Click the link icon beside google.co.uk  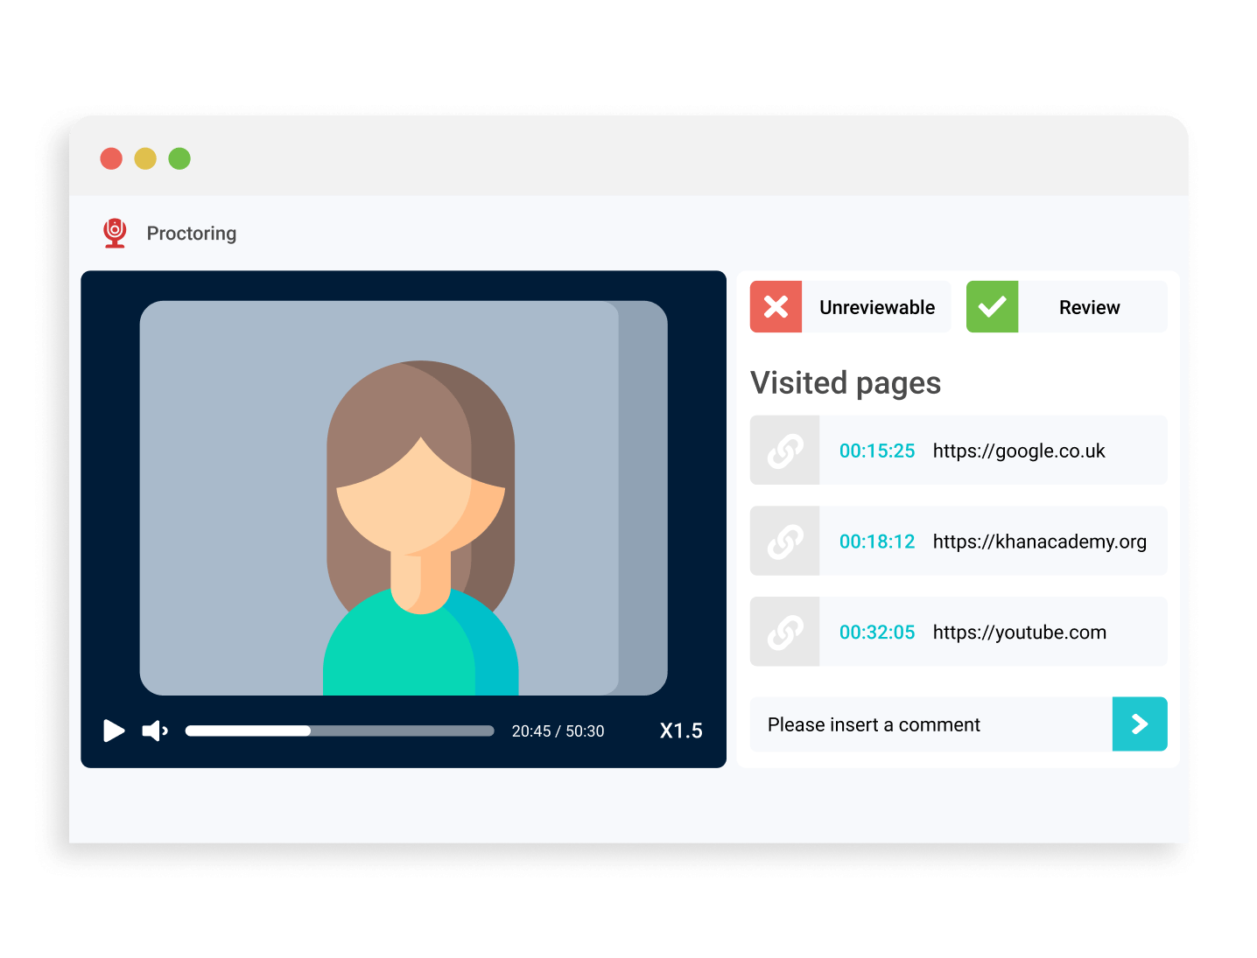coord(785,450)
